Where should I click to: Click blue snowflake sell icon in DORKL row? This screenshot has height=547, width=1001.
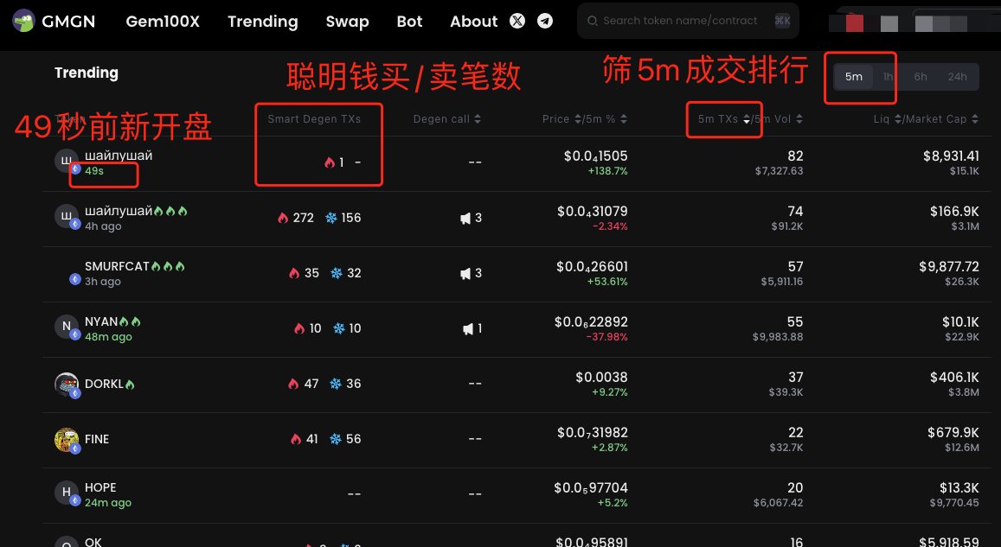(335, 384)
